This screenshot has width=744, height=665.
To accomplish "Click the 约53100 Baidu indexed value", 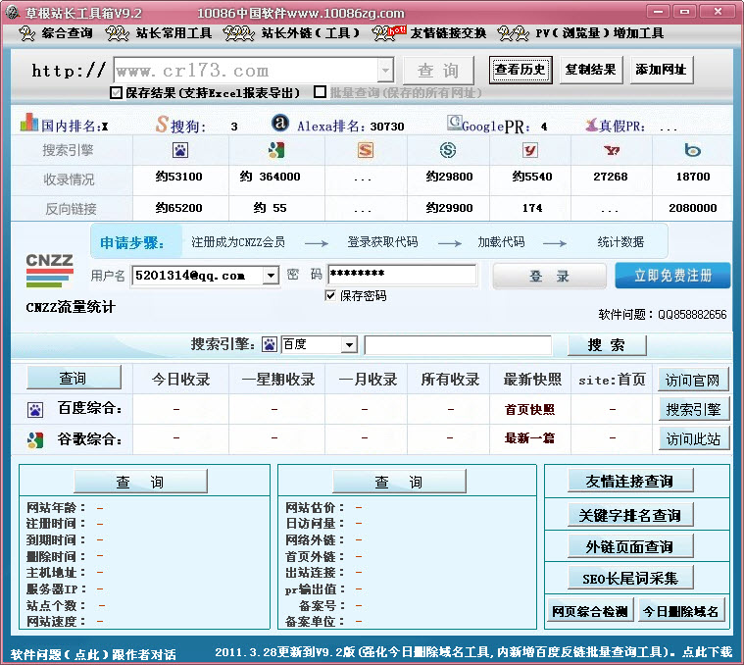I will point(178,177).
